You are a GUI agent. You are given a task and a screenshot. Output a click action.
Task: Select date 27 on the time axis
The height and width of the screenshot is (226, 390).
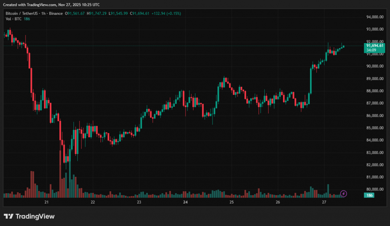(x=324, y=202)
